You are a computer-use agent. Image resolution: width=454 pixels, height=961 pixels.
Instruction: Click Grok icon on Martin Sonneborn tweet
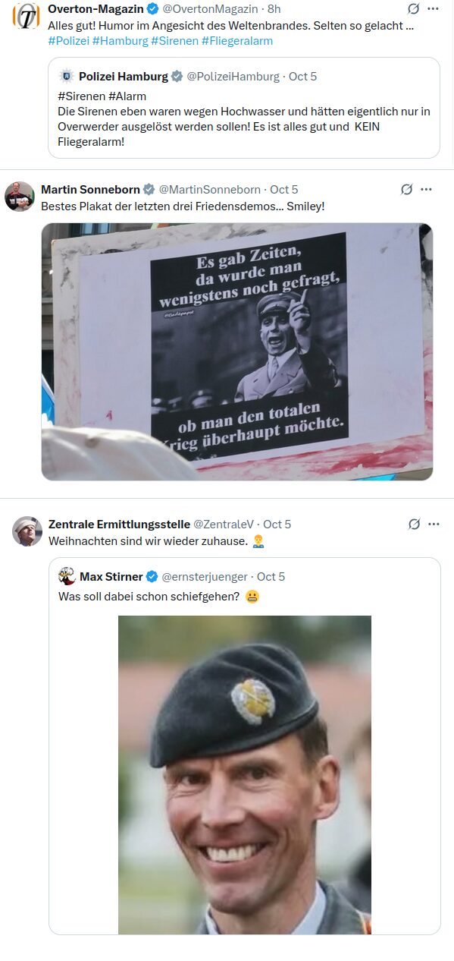tap(406, 189)
